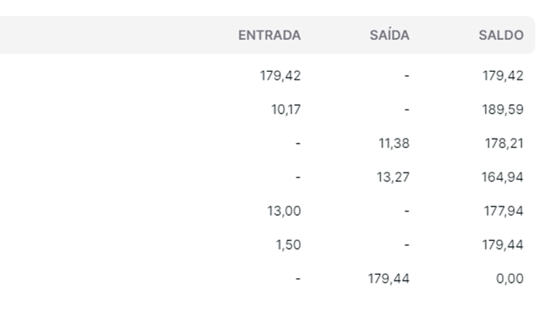Select the 179,42 value under ENTRADA
Screen dimensions: 550x312
280,76
